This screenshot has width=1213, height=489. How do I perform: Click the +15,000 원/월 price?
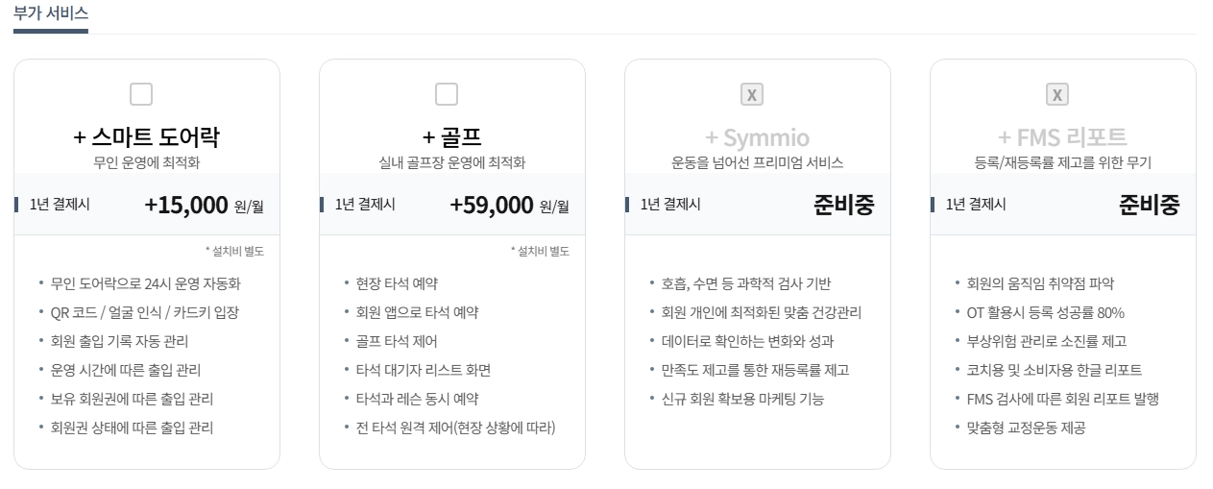point(204,205)
